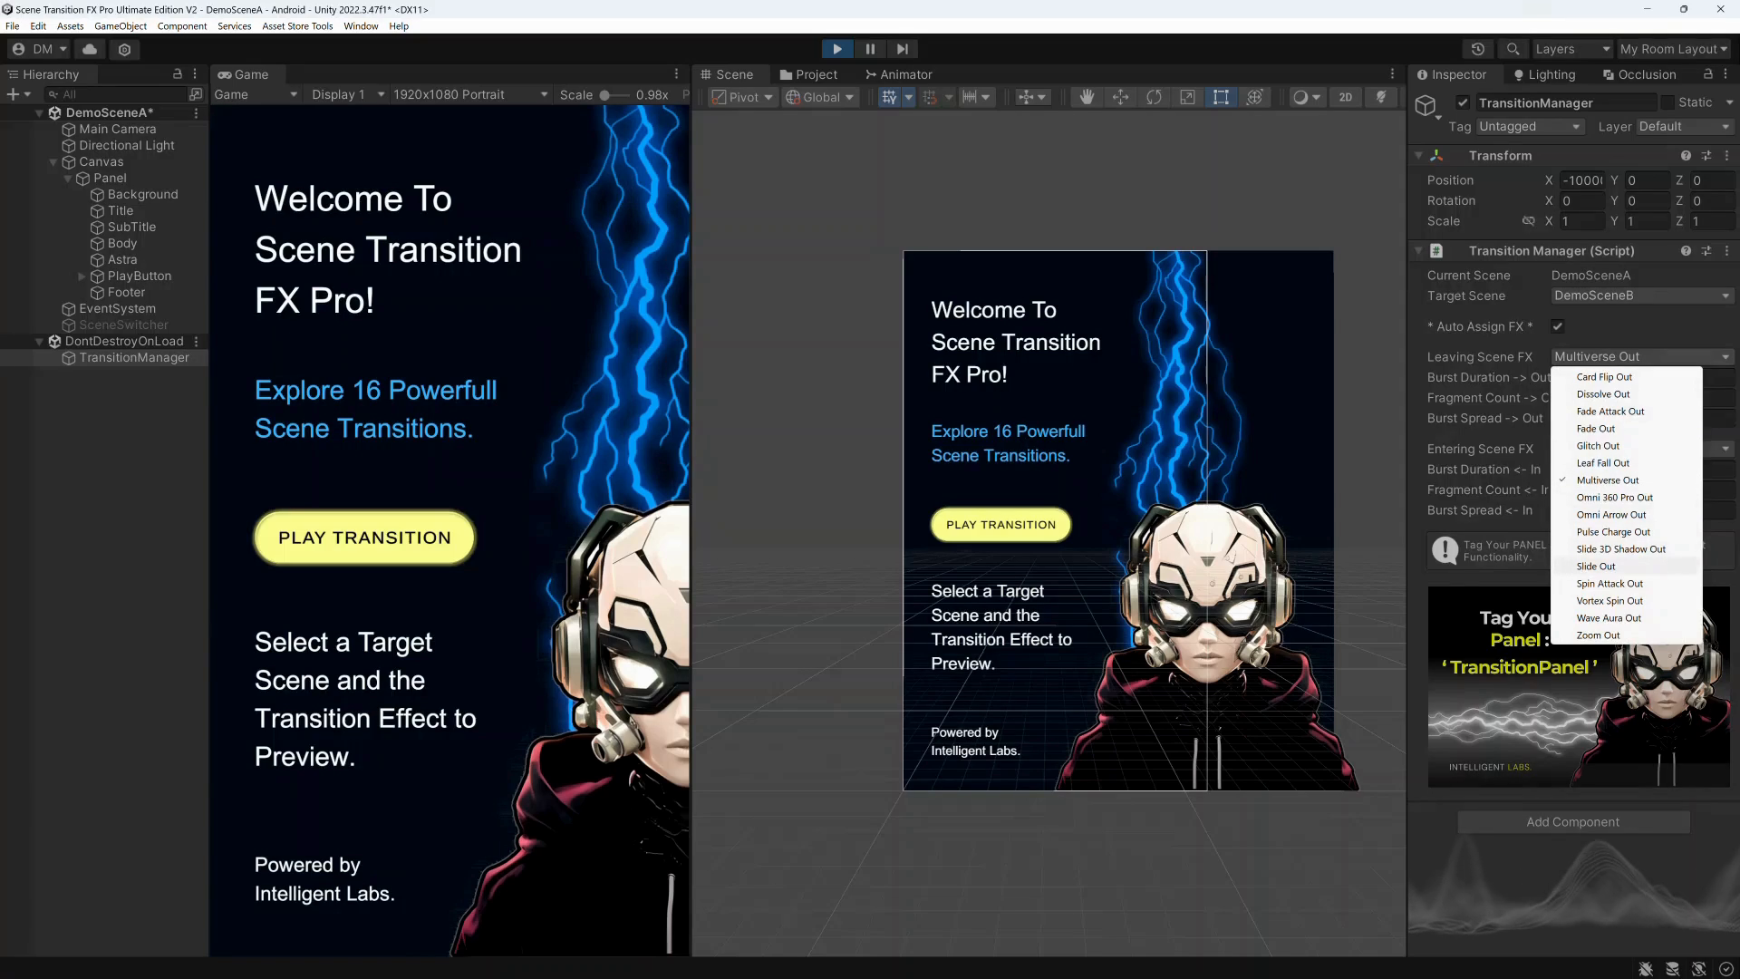Open the Target Scene dropdown DemoSceneB
The width and height of the screenshot is (1740, 979).
pos(1641,296)
